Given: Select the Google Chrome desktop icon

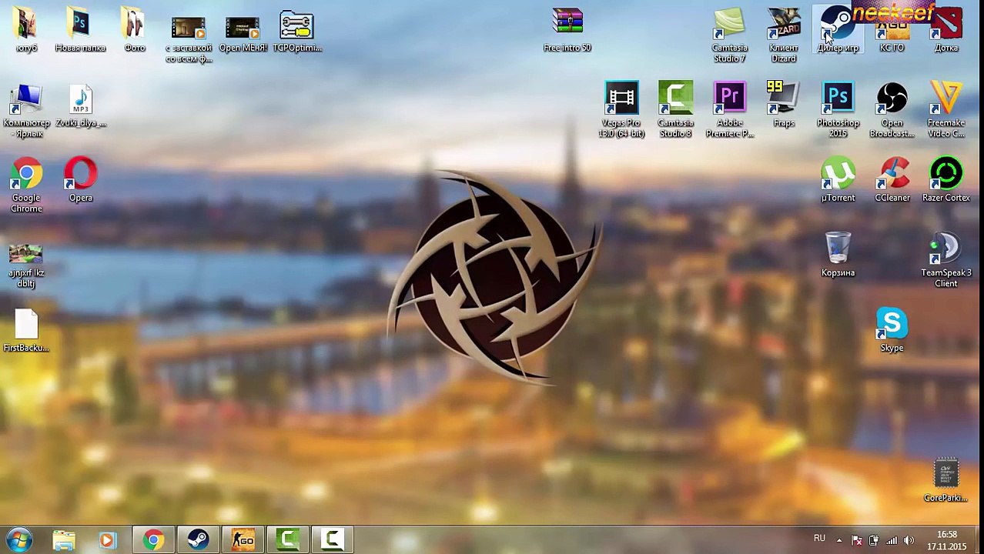Looking at the screenshot, I should (26, 185).
